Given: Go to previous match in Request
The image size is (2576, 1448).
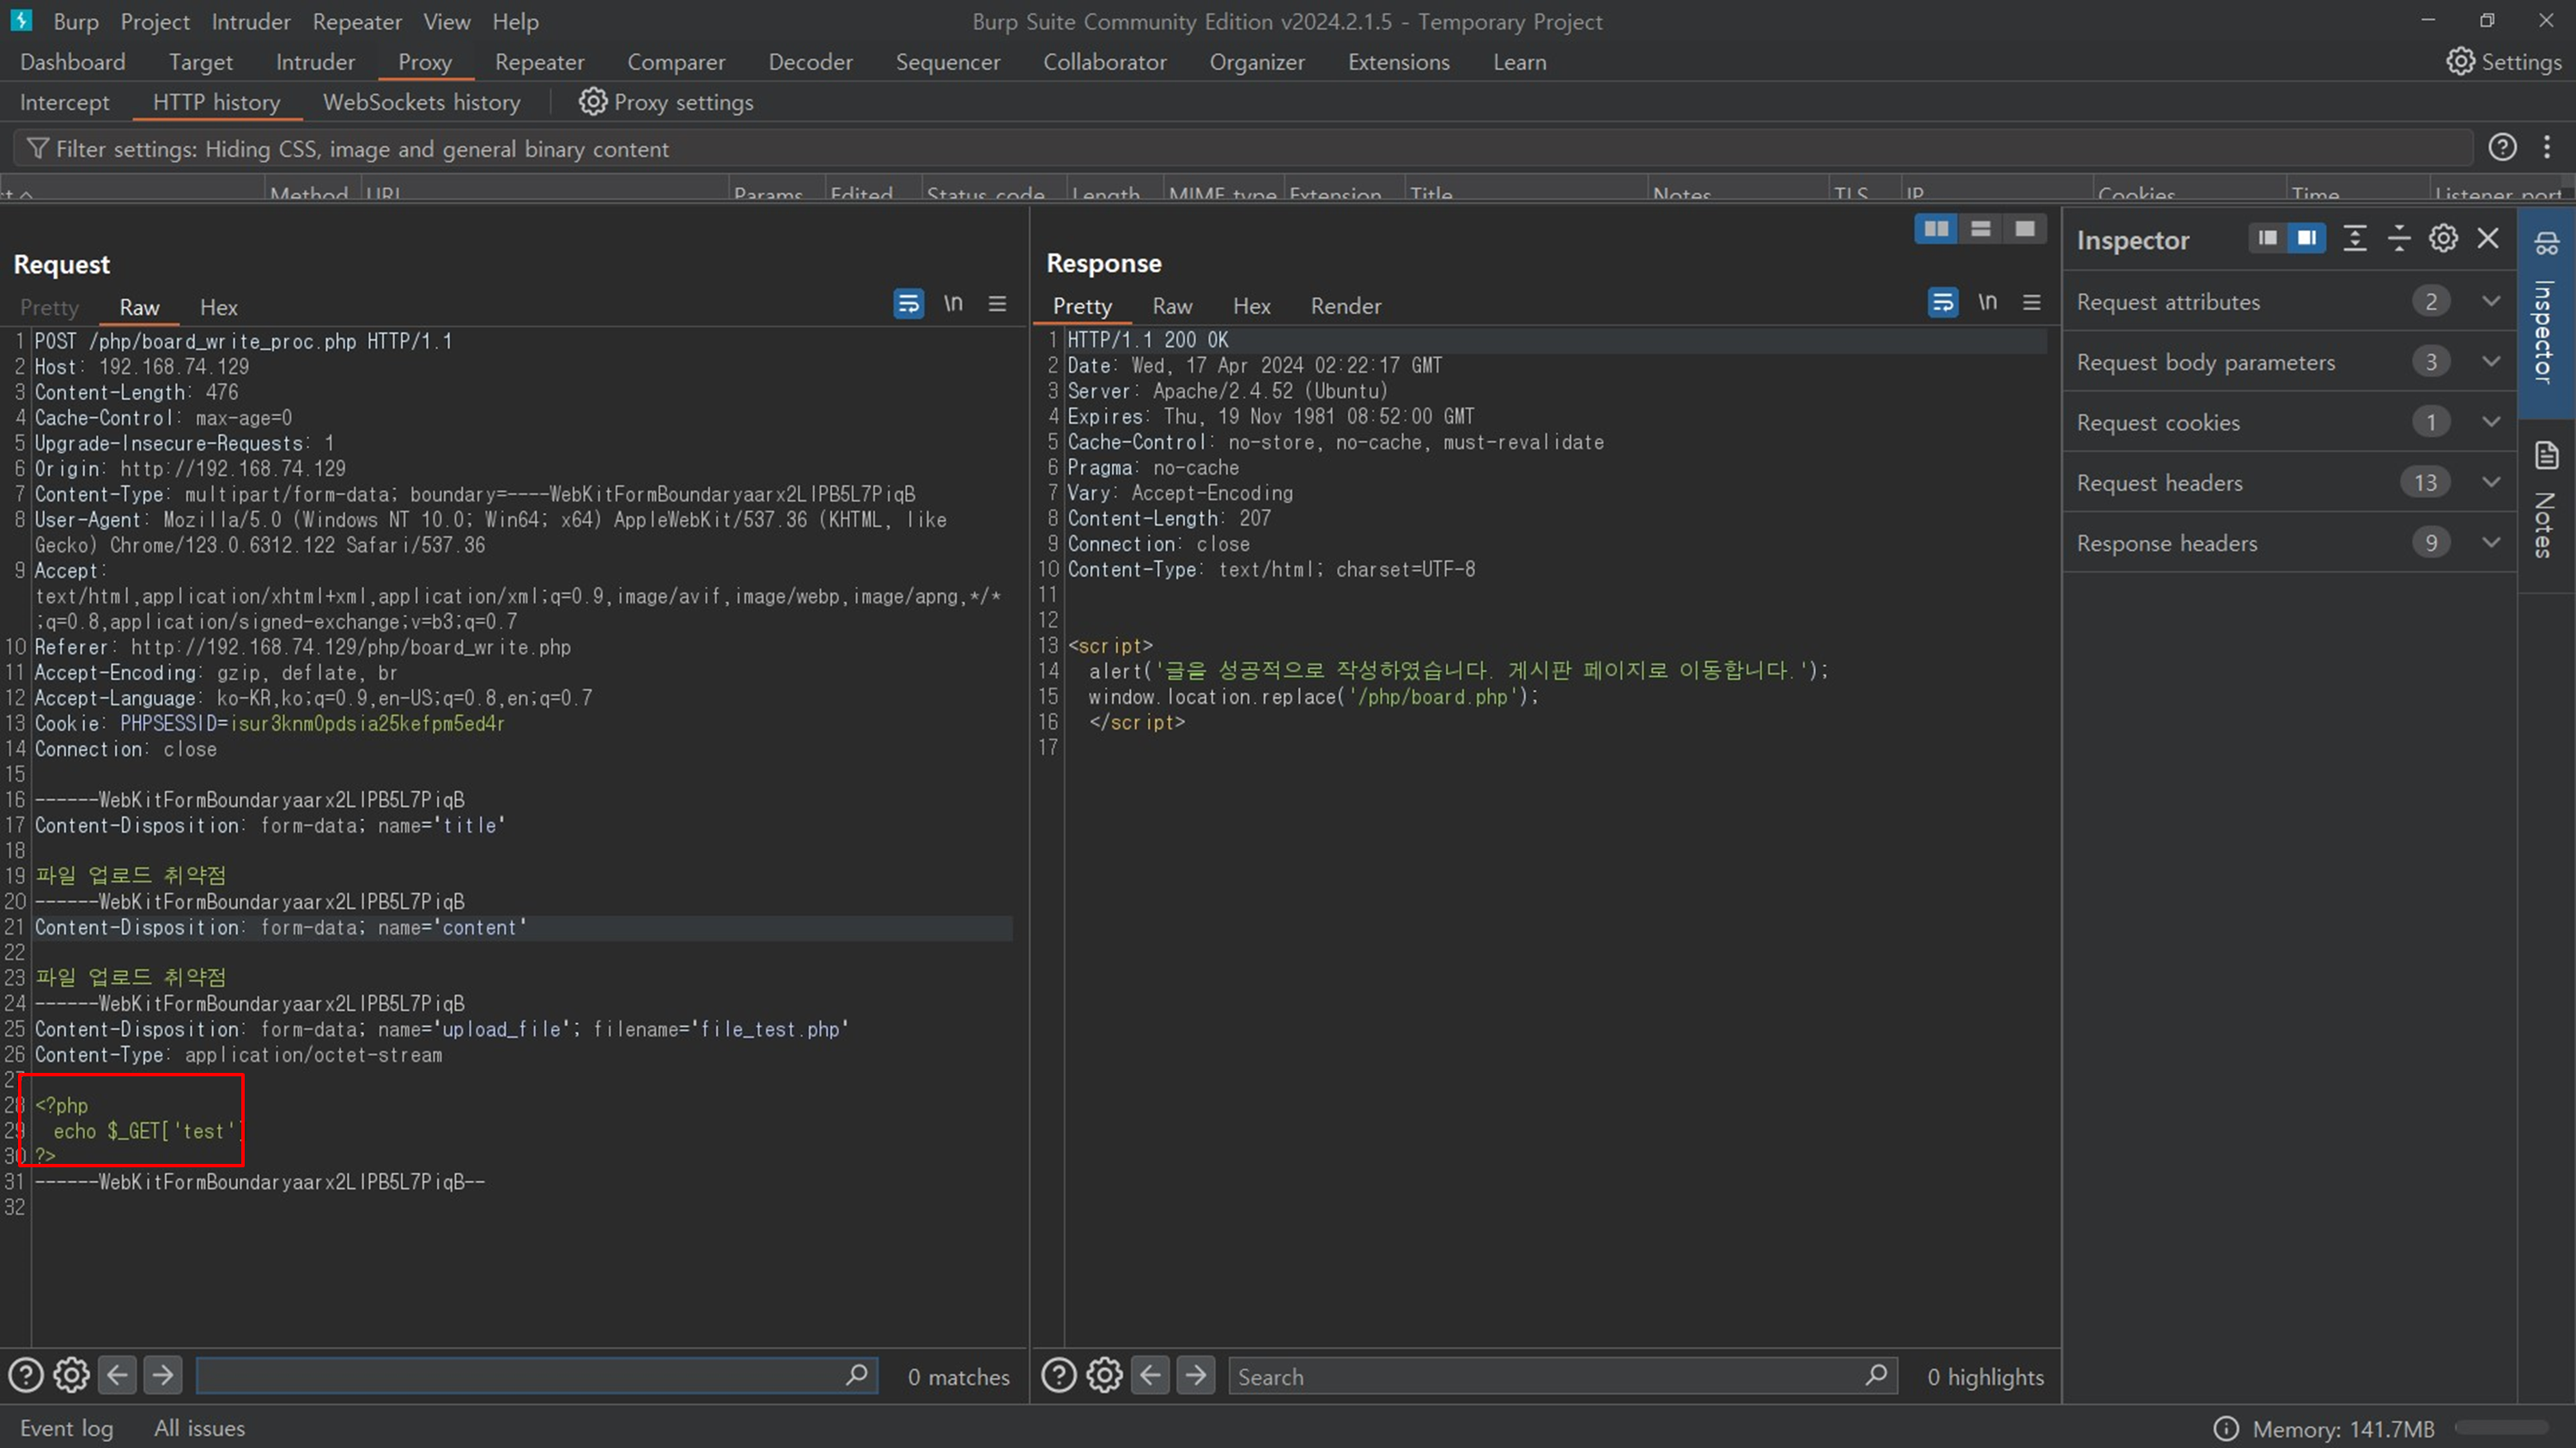Looking at the screenshot, I should click(117, 1376).
